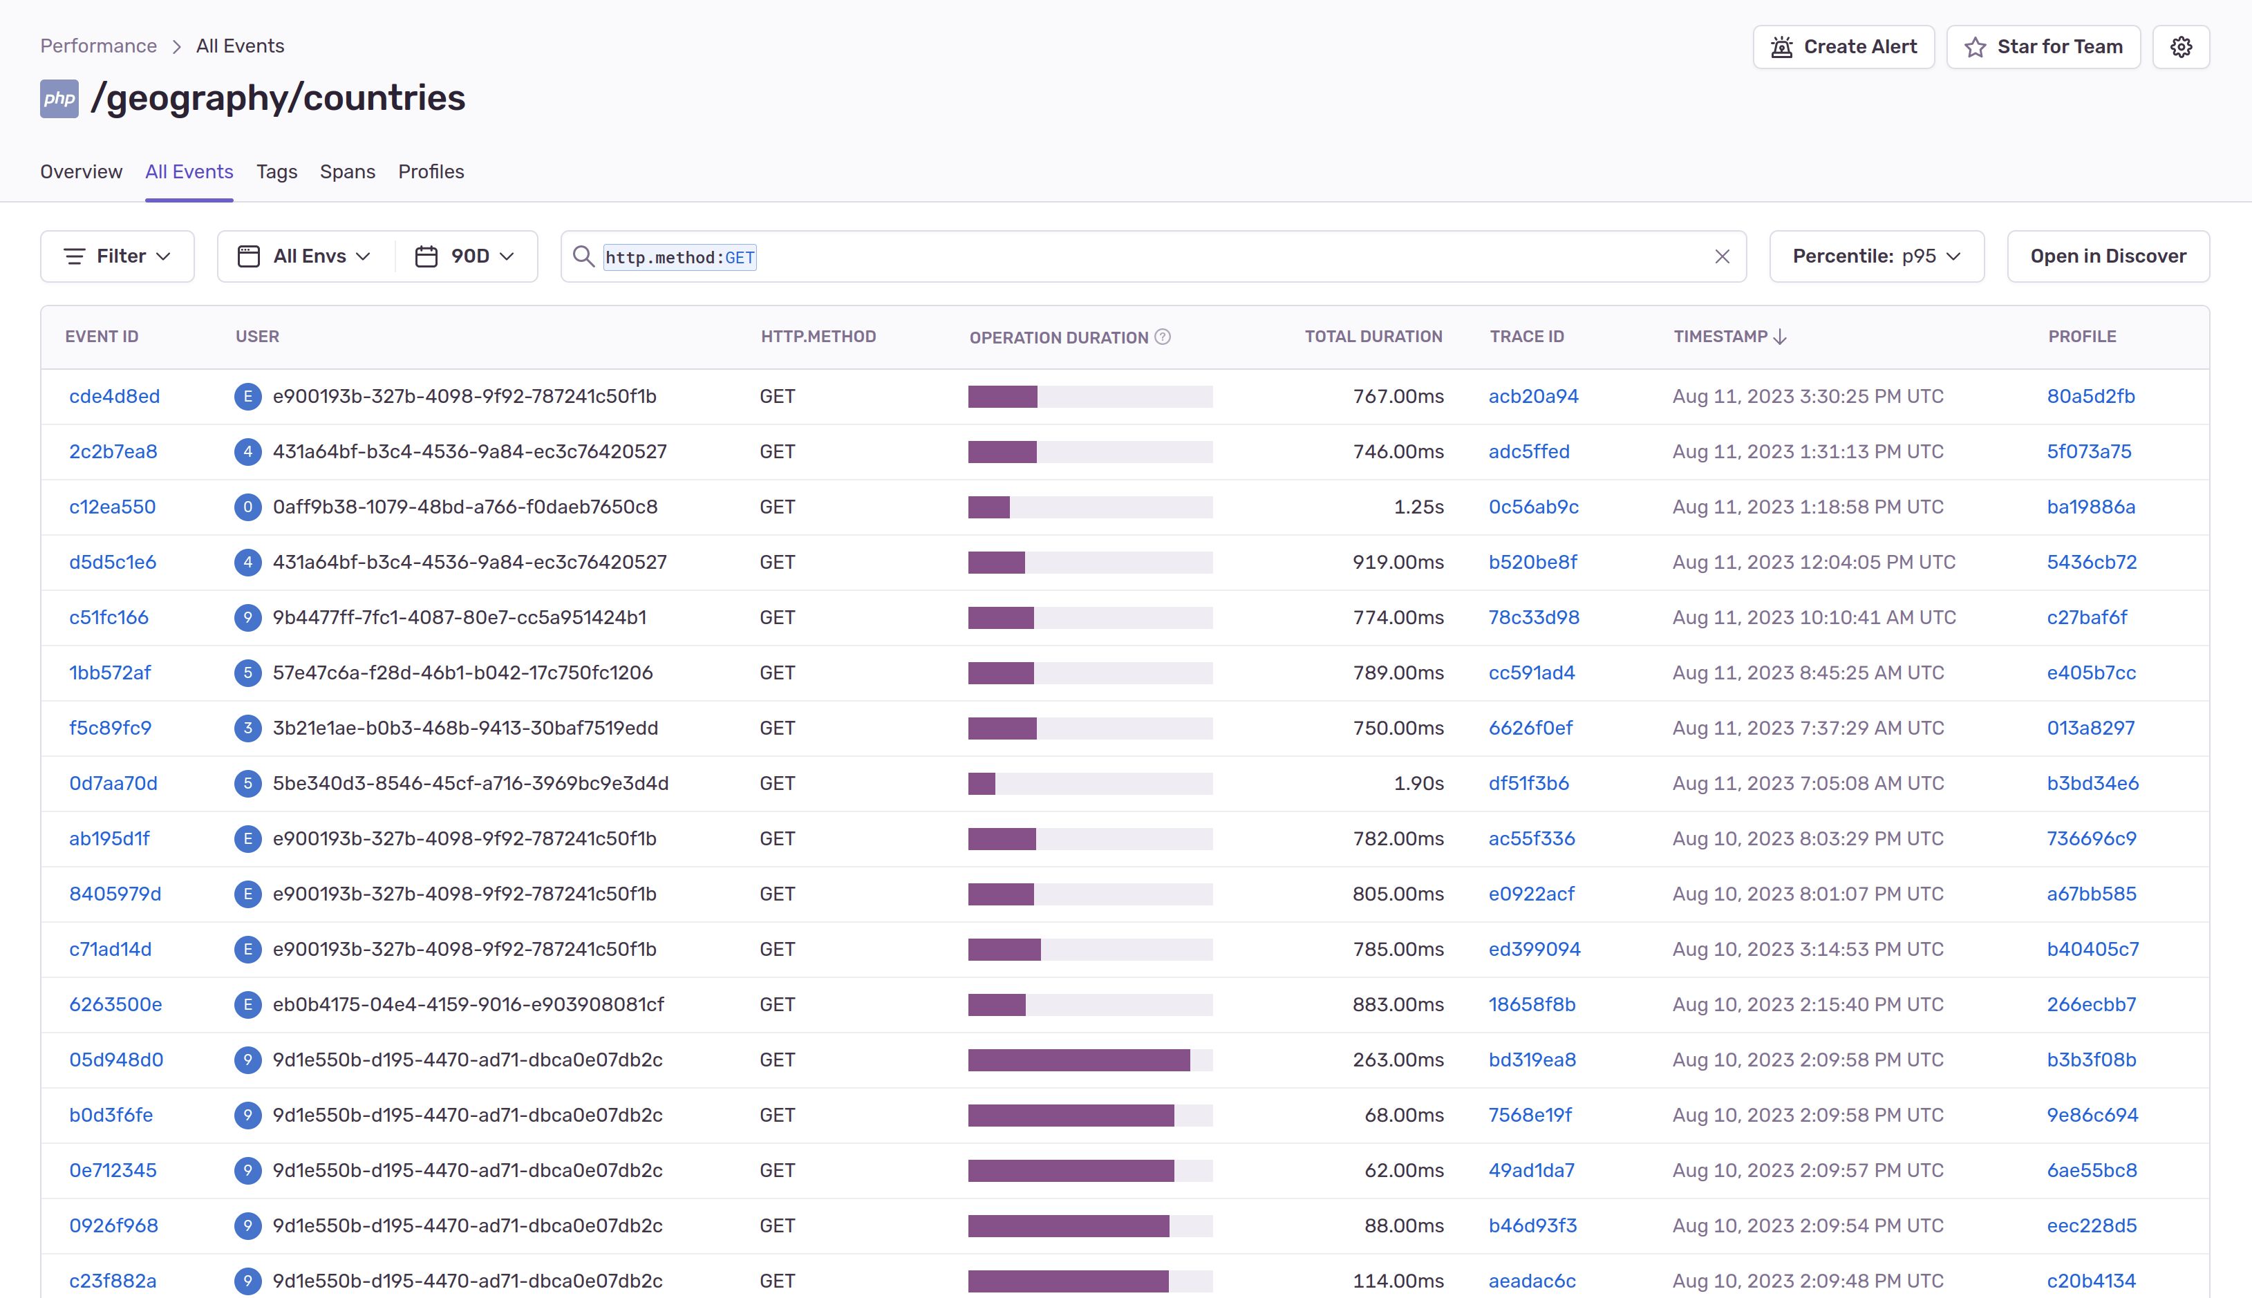Click the search magnifier icon
Image resolution: width=2252 pixels, height=1298 pixels.
tap(583, 256)
